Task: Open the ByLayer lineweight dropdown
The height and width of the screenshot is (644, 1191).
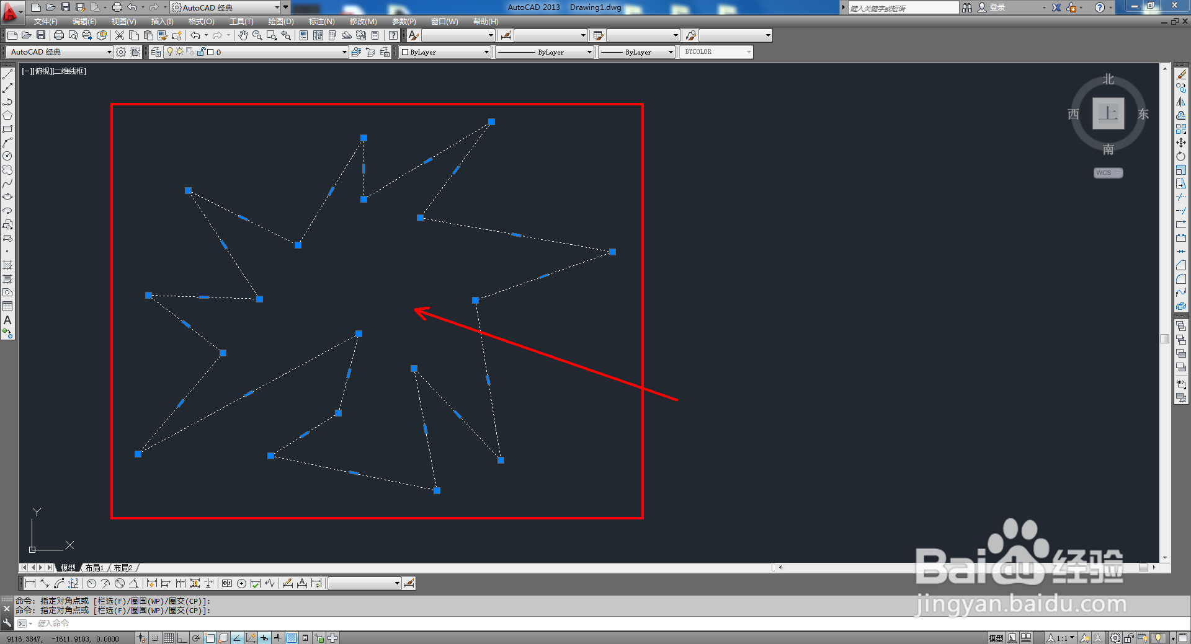Action: (x=637, y=52)
